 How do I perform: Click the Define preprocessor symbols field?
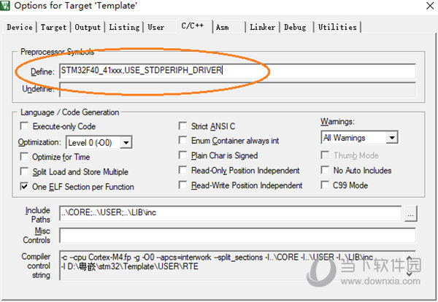pyautogui.click(x=237, y=71)
